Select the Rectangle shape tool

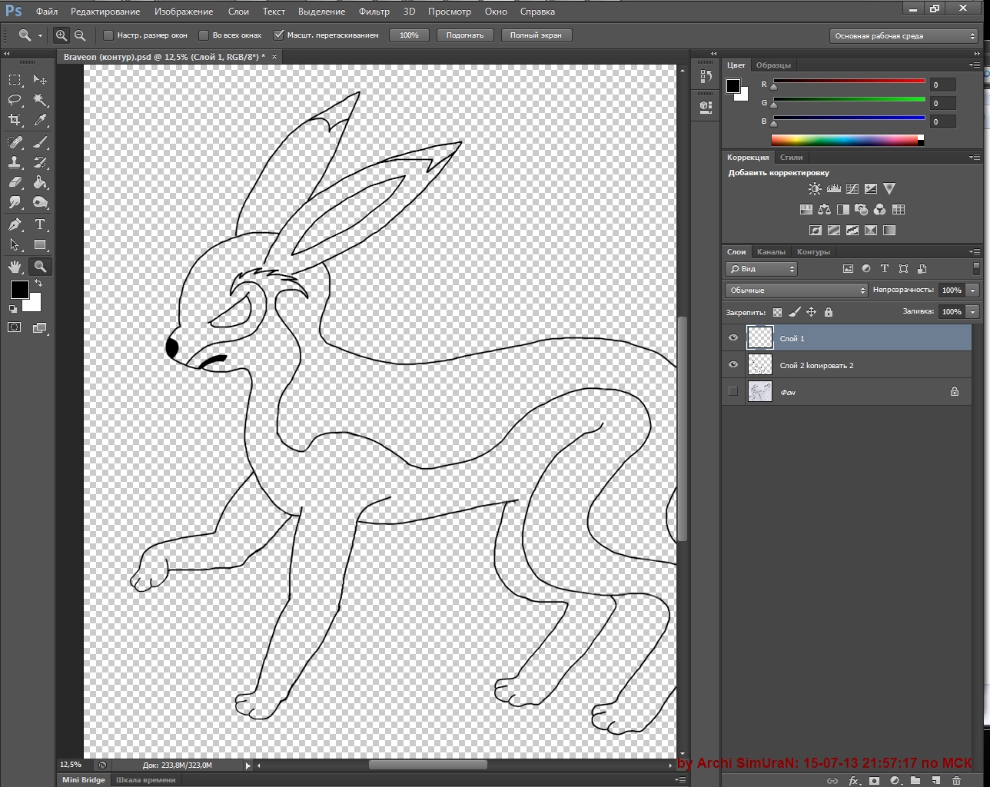(x=40, y=245)
